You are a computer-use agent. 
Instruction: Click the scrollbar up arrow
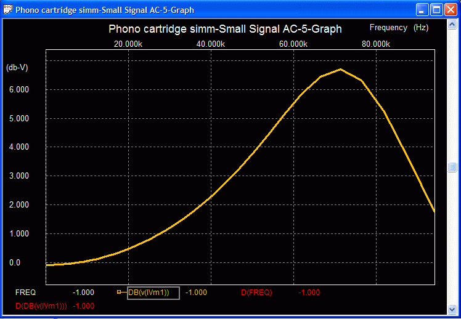[452, 24]
